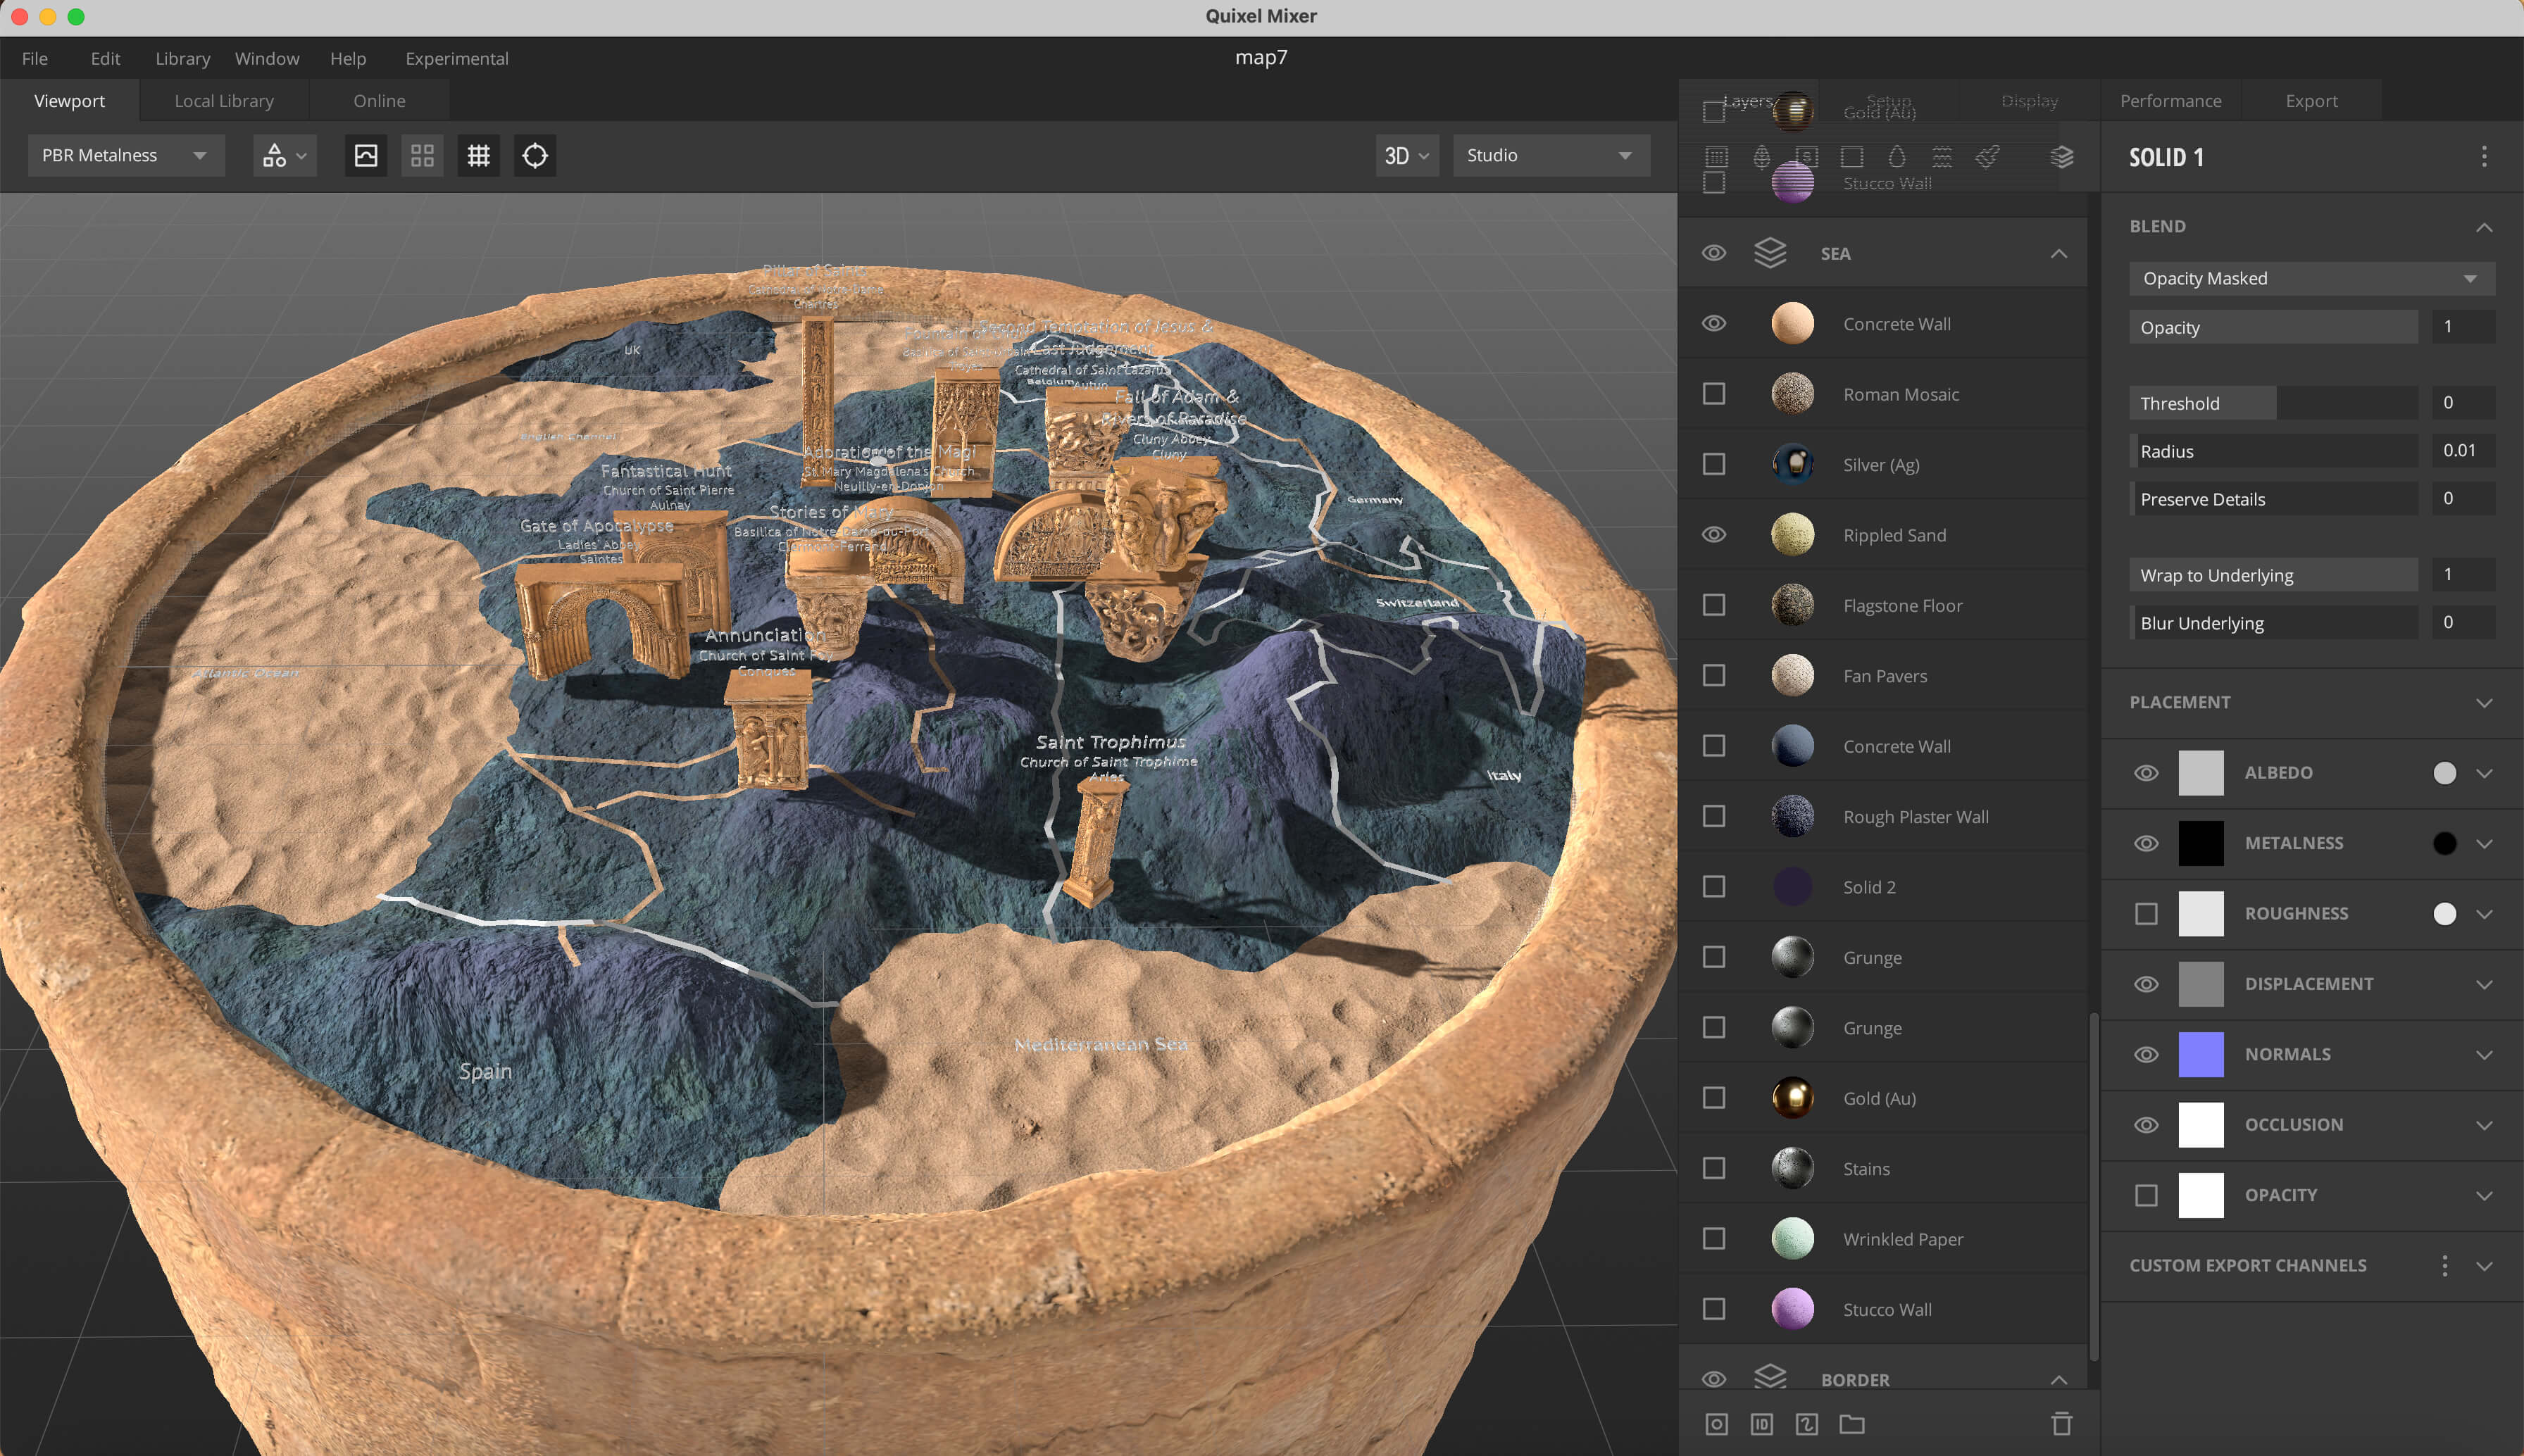The image size is (2524, 1456).
Task: Open the Experimental menu in the menu bar
Action: [456, 58]
